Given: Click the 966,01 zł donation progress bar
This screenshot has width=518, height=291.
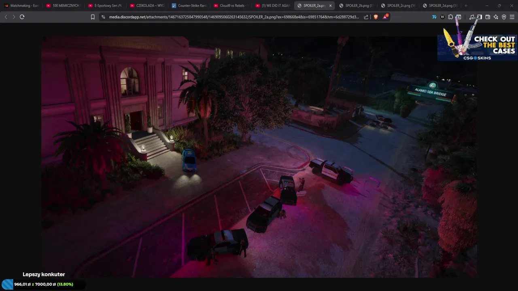Looking at the screenshot, I should pyautogui.click(x=44, y=284).
